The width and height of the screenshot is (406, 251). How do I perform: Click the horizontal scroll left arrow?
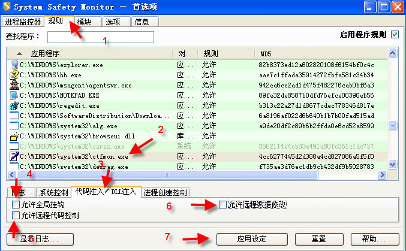click(x=11, y=175)
